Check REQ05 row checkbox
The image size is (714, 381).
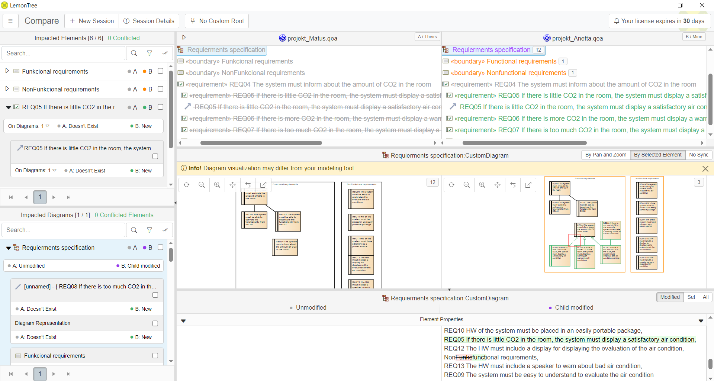[160, 107]
